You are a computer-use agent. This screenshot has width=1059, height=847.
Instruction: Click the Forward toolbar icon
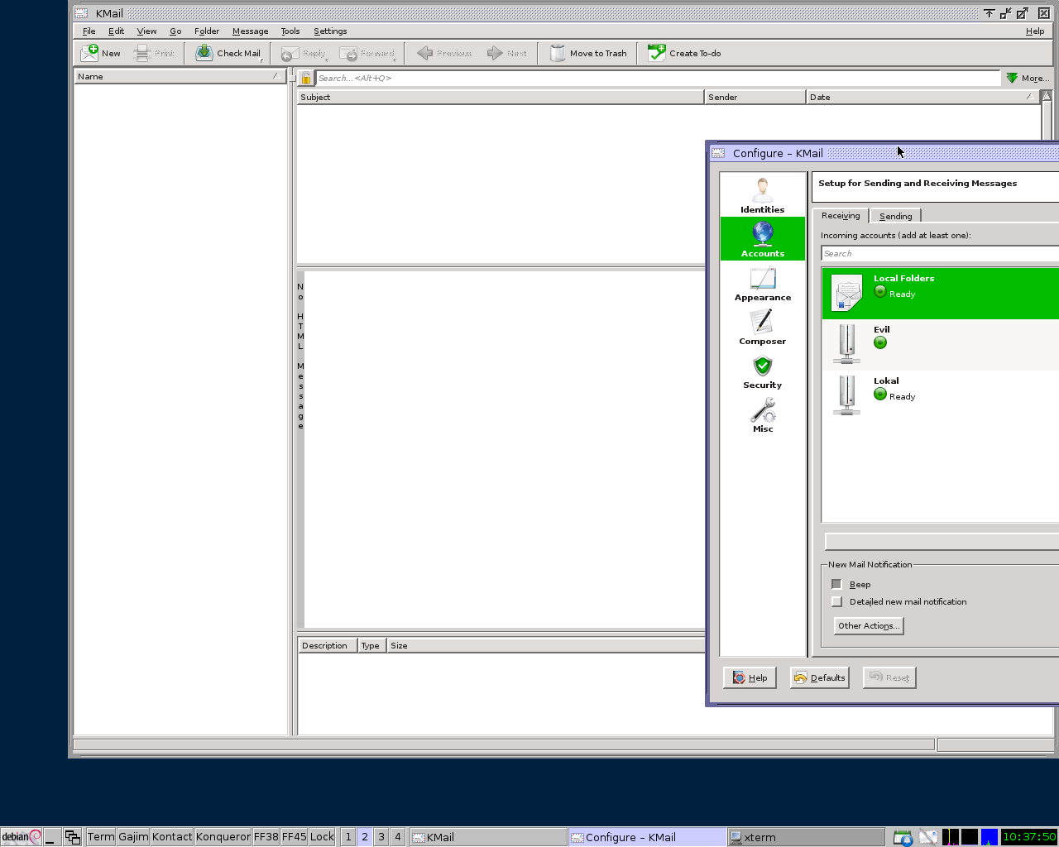pos(349,54)
